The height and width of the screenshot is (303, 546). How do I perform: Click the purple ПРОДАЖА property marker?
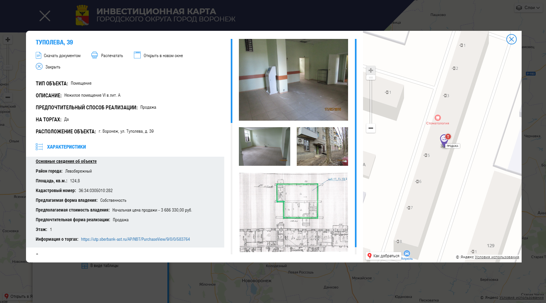click(444, 140)
